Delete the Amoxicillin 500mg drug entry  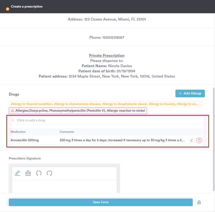[x=199, y=140]
